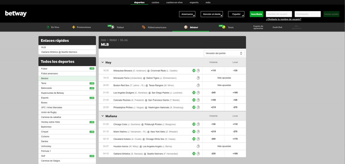Click ¿Olvidaste tu nombre de usuario? link

click(x=283, y=19)
